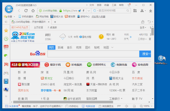Click the 2345 browser logo
Image resolution: width=170 pixels, height=111 pixels.
coord(9,9)
